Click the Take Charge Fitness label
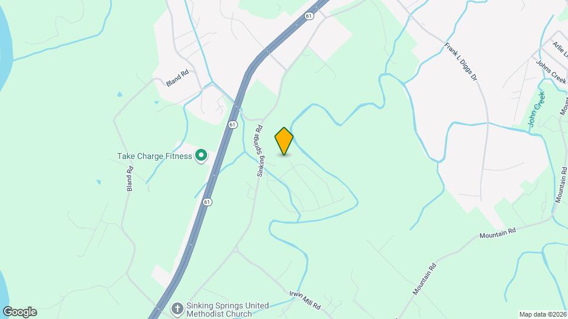Image resolution: width=568 pixels, height=319 pixels. click(154, 156)
